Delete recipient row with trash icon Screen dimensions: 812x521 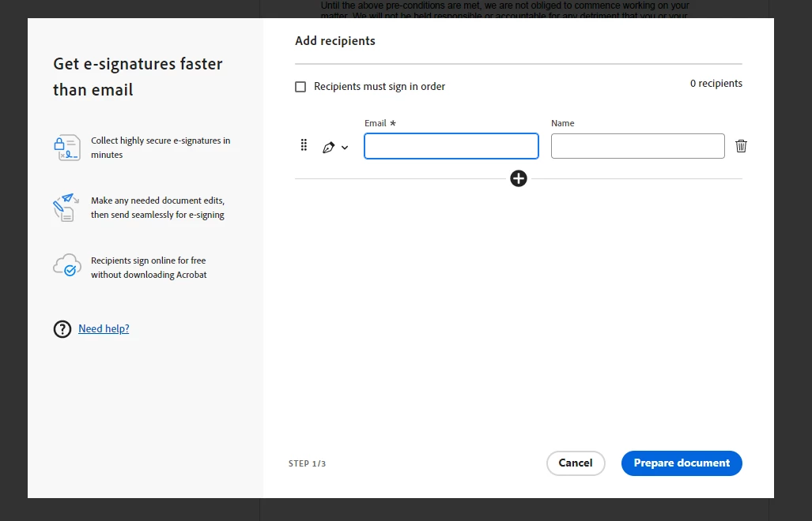(x=741, y=146)
